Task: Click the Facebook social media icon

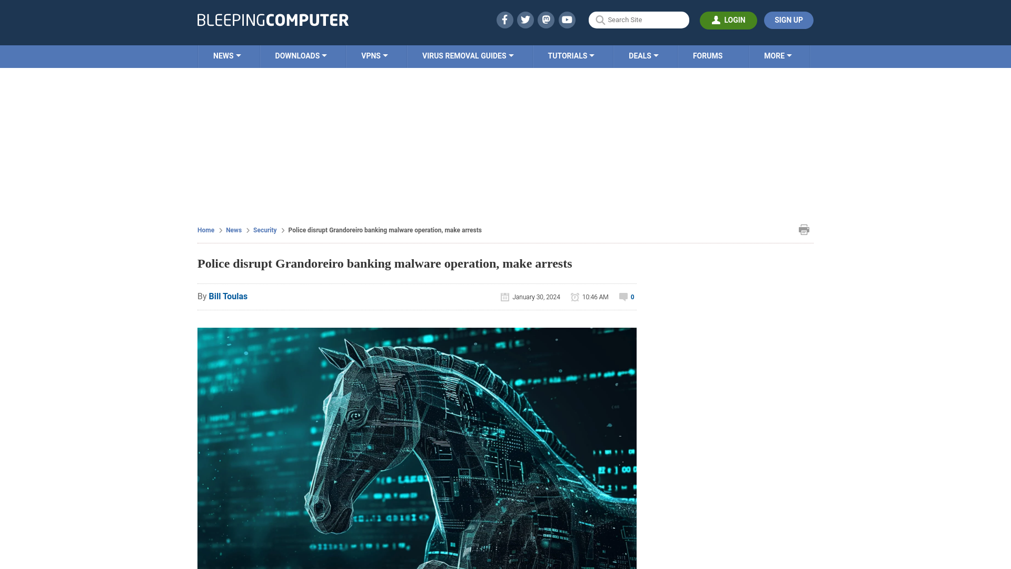Action: click(505, 20)
